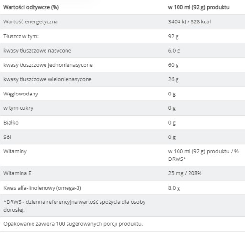This screenshot has height=233, width=245.
Task: Click the 'w tym cukry' row label
Action: [18, 108]
